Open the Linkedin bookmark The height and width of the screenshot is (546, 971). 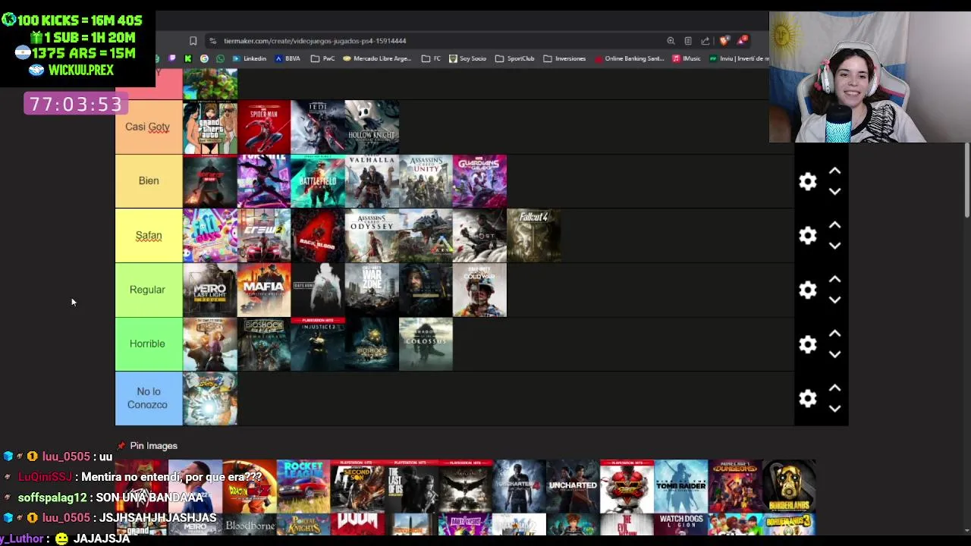tap(250, 58)
